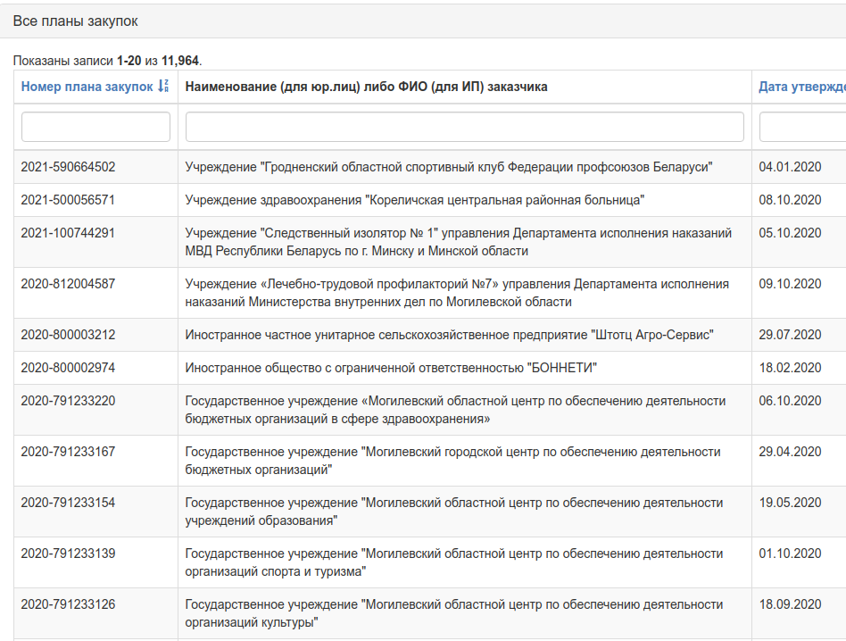Click the sort icon beside Номер плана закупок
The image size is (846, 641).
point(163,87)
